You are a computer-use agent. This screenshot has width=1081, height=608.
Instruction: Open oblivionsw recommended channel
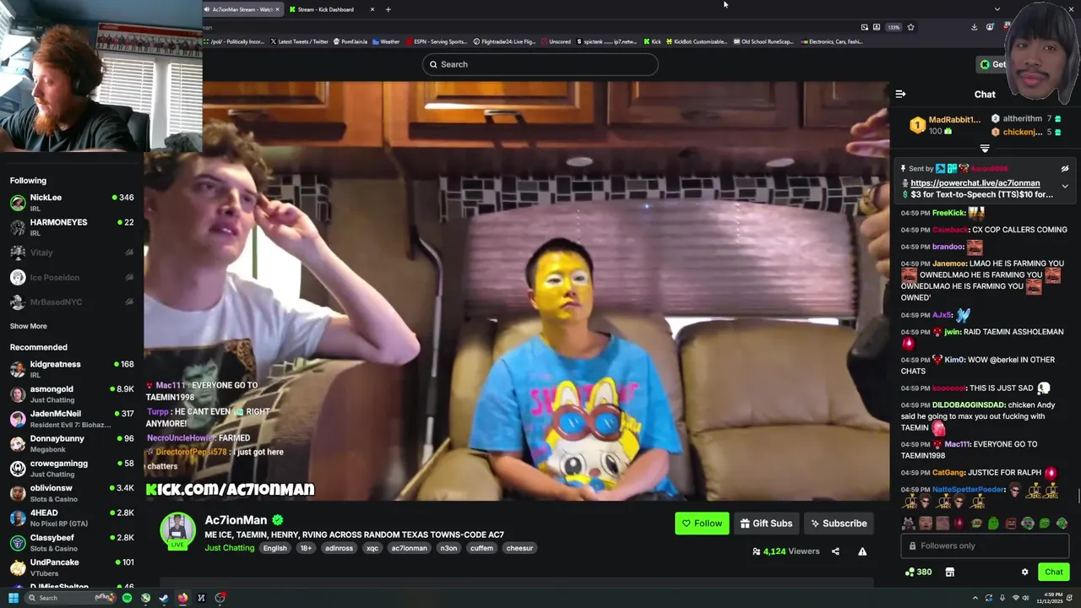tap(72, 493)
